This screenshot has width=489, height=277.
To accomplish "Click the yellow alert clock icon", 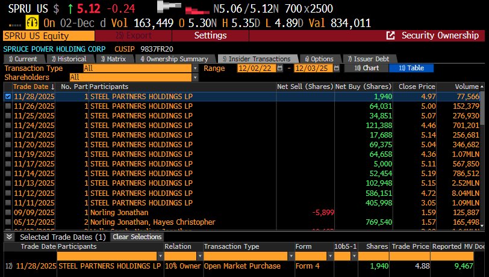I will tap(32, 22).
